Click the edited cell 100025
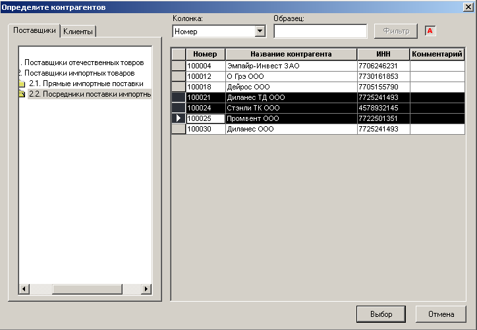477x330 pixels. click(x=206, y=118)
